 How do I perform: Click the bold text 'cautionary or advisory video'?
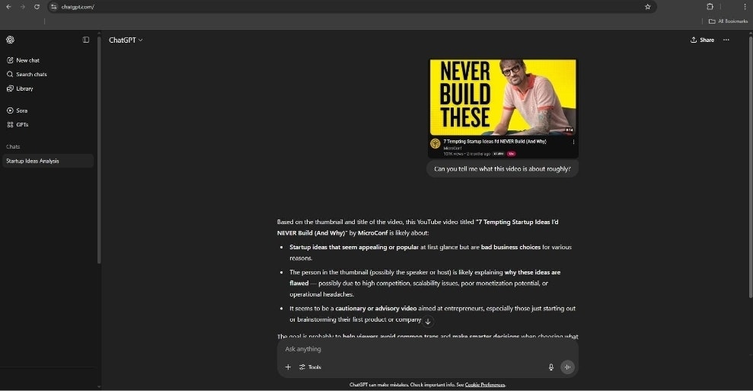click(376, 308)
